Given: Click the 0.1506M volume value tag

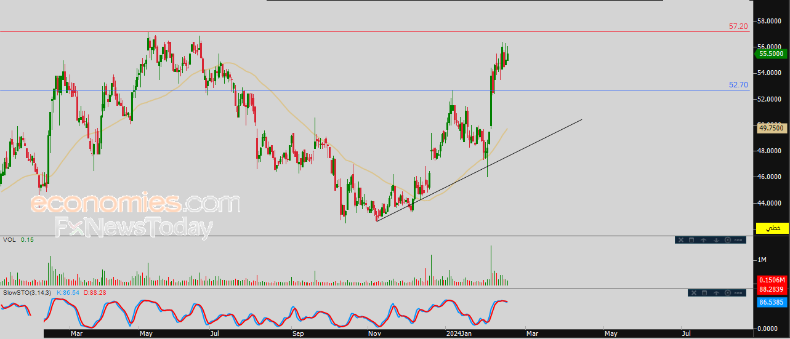Looking at the screenshot, I should [x=772, y=280].
